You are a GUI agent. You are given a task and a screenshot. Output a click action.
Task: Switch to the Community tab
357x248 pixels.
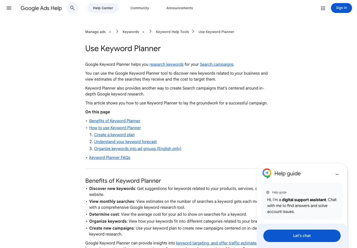[140, 8]
